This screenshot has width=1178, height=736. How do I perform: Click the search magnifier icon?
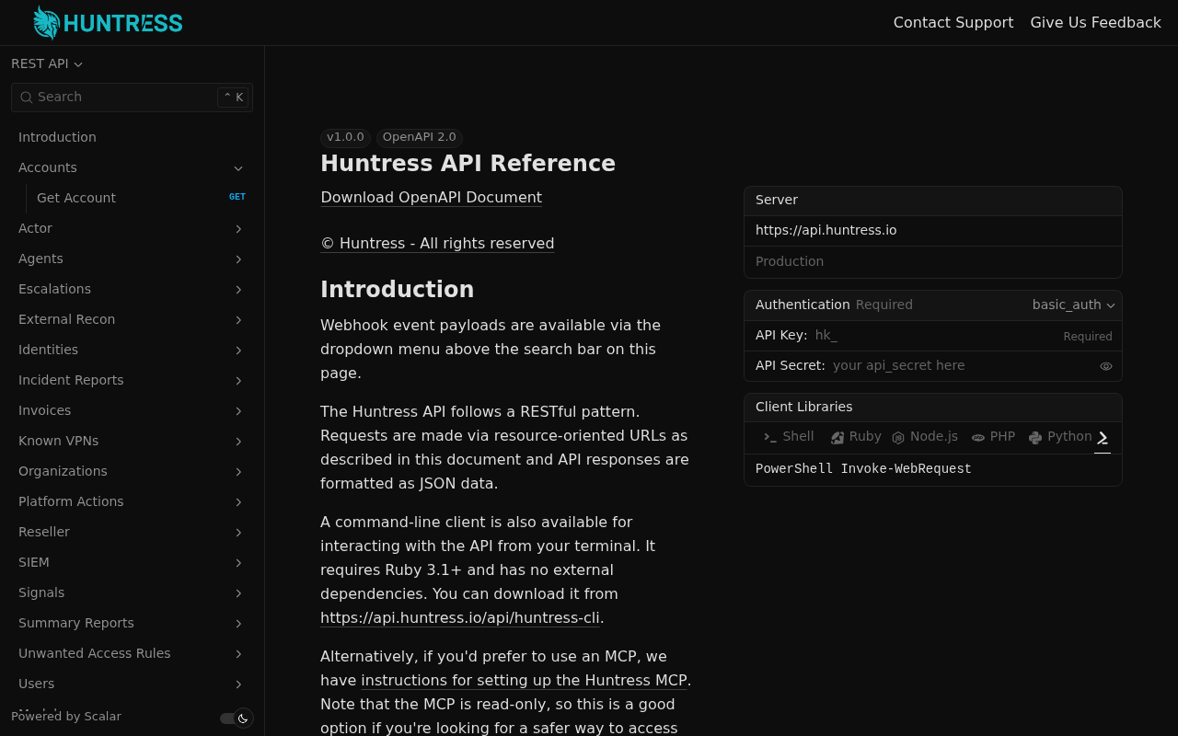click(26, 98)
